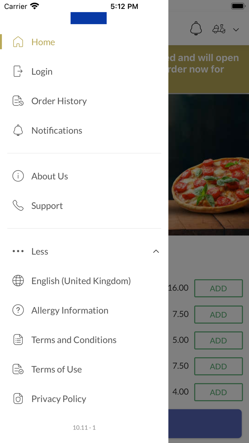The width and height of the screenshot is (249, 443).
Task: Click the info icon next to About Us
Action: (18, 176)
